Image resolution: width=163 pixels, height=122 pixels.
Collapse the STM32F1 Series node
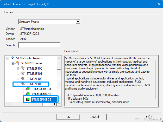point(13,63)
